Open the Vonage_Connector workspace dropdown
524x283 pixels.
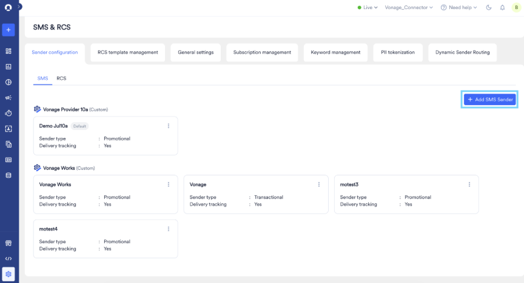pyautogui.click(x=409, y=7)
